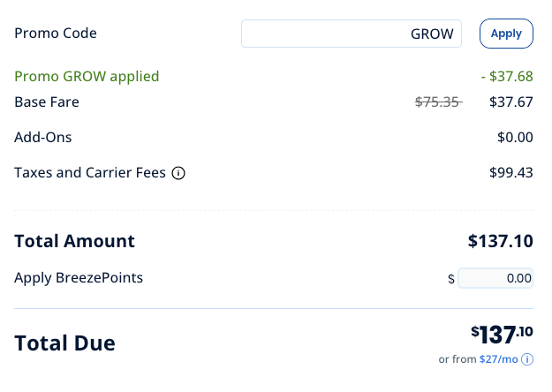Image resolution: width=552 pixels, height=392 pixels.
Task: Click the Add-Ons label
Action: point(42,137)
